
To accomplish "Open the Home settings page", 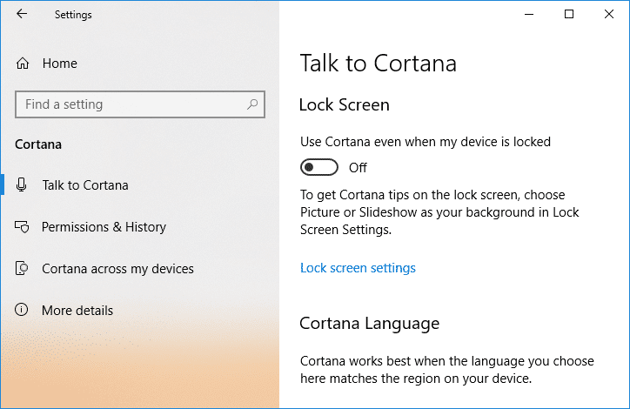I will tap(59, 64).
